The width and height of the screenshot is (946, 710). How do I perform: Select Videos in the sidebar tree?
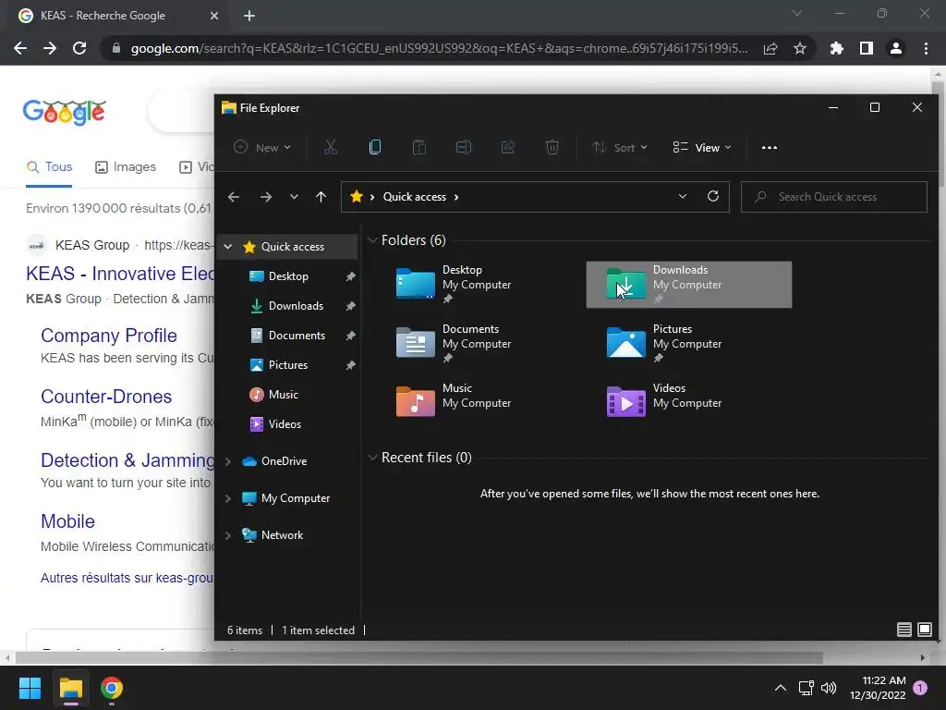coord(285,423)
